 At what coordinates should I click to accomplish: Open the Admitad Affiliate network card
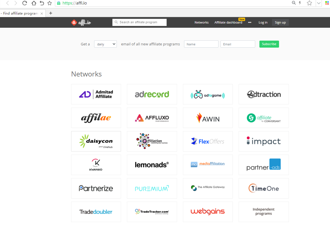point(96,94)
